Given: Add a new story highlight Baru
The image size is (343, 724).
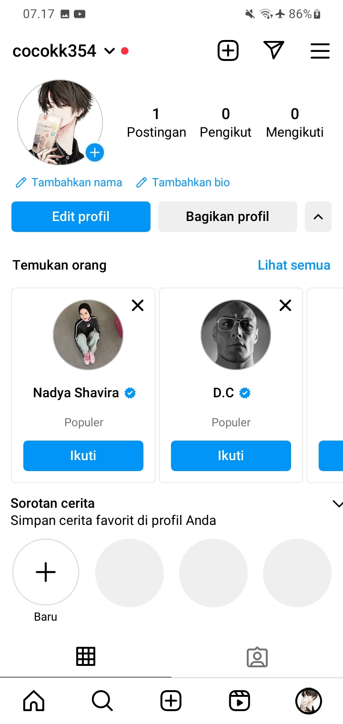Looking at the screenshot, I should tap(46, 572).
